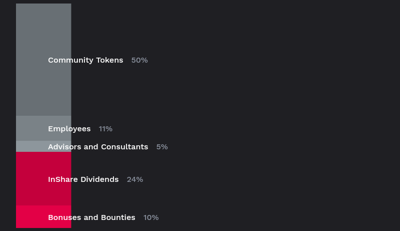Click the "Community Tokens" label
Viewport: 400px width, 231px height.
(x=85, y=60)
